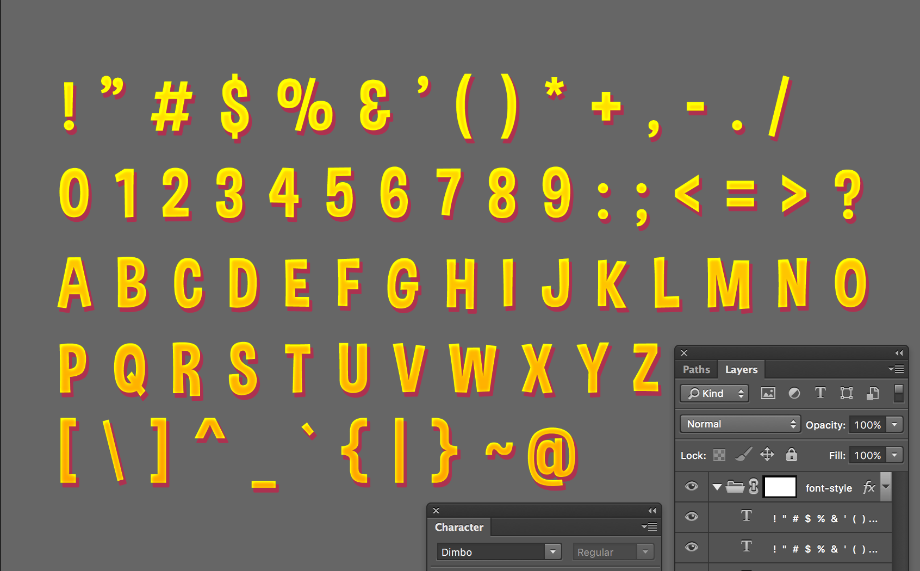
Task: Click the shape layers filter icon
Action: coord(847,393)
